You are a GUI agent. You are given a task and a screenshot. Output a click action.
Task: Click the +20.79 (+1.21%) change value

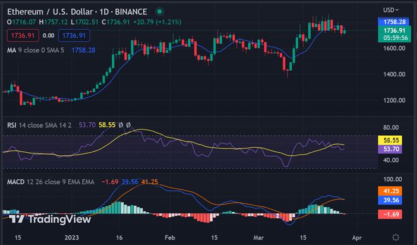pos(157,22)
